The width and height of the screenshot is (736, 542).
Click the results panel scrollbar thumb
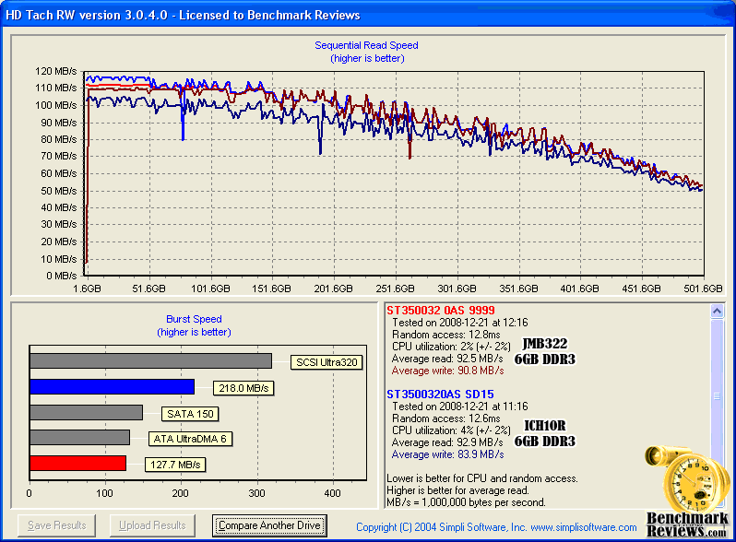(x=717, y=396)
